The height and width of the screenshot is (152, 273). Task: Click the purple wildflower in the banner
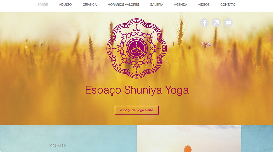point(206,44)
